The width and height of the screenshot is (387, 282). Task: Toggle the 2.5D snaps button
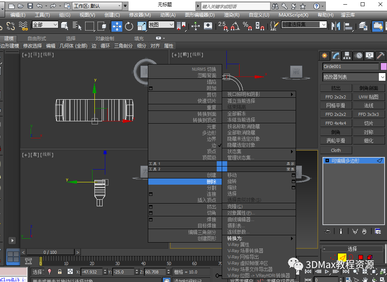click(223, 26)
